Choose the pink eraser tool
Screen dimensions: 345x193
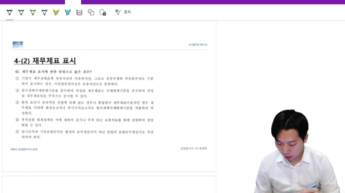pyautogui.click(x=79, y=12)
